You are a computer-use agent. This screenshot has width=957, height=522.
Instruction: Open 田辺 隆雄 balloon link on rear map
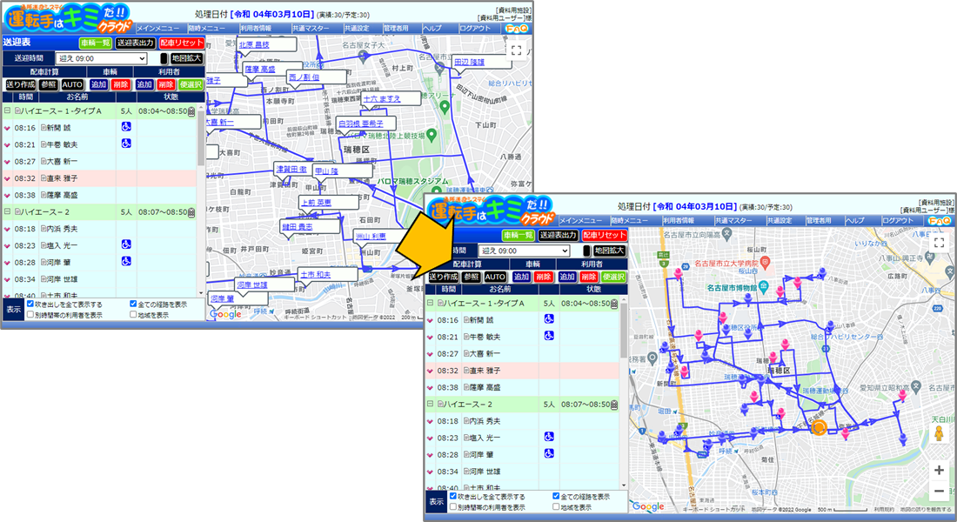pyautogui.click(x=469, y=63)
